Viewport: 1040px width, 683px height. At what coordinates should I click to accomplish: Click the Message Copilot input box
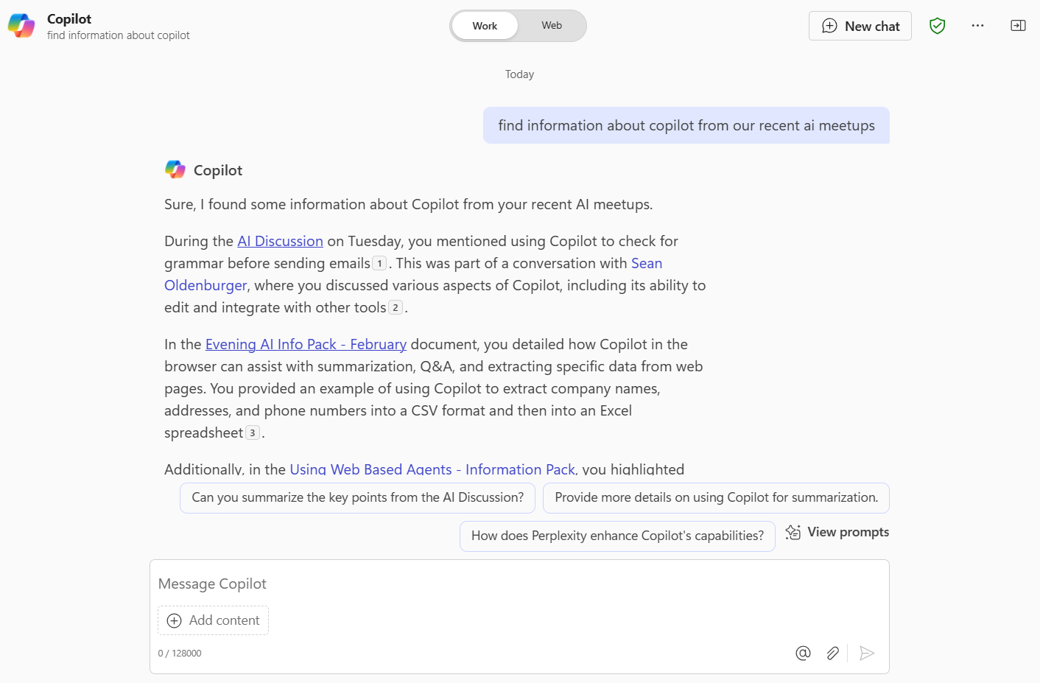coord(519,584)
